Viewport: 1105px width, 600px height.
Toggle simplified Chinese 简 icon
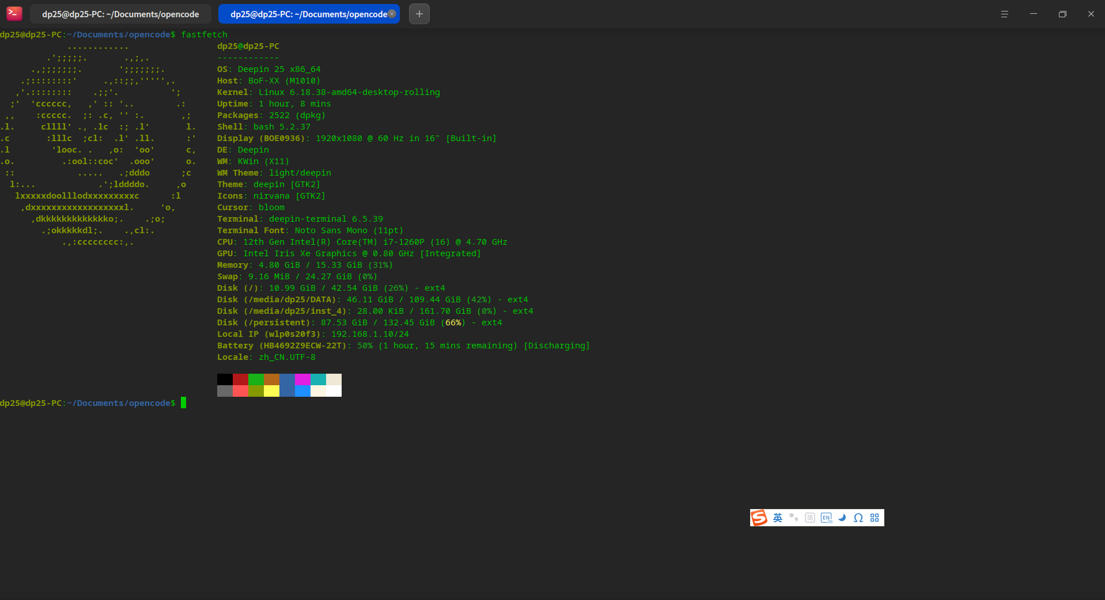click(x=810, y=518)
